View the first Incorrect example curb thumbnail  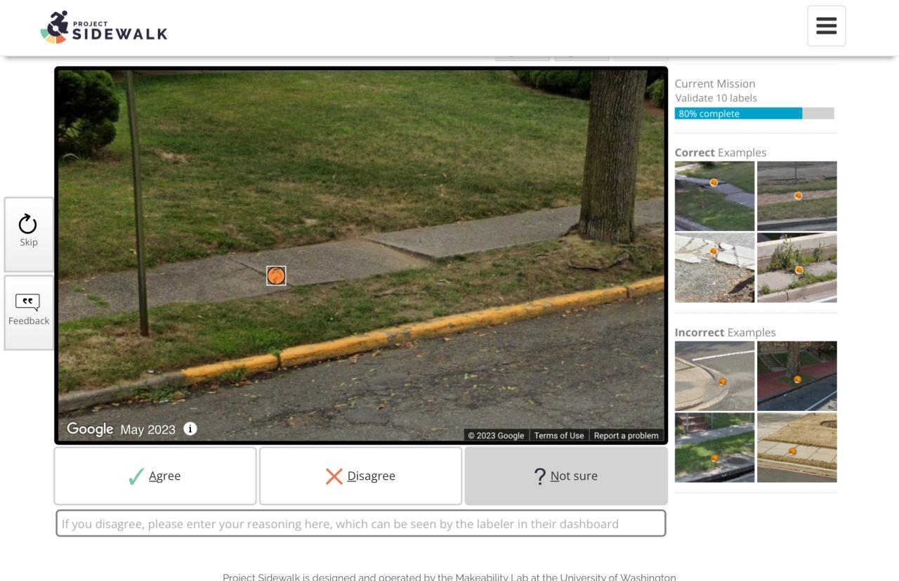715,376
